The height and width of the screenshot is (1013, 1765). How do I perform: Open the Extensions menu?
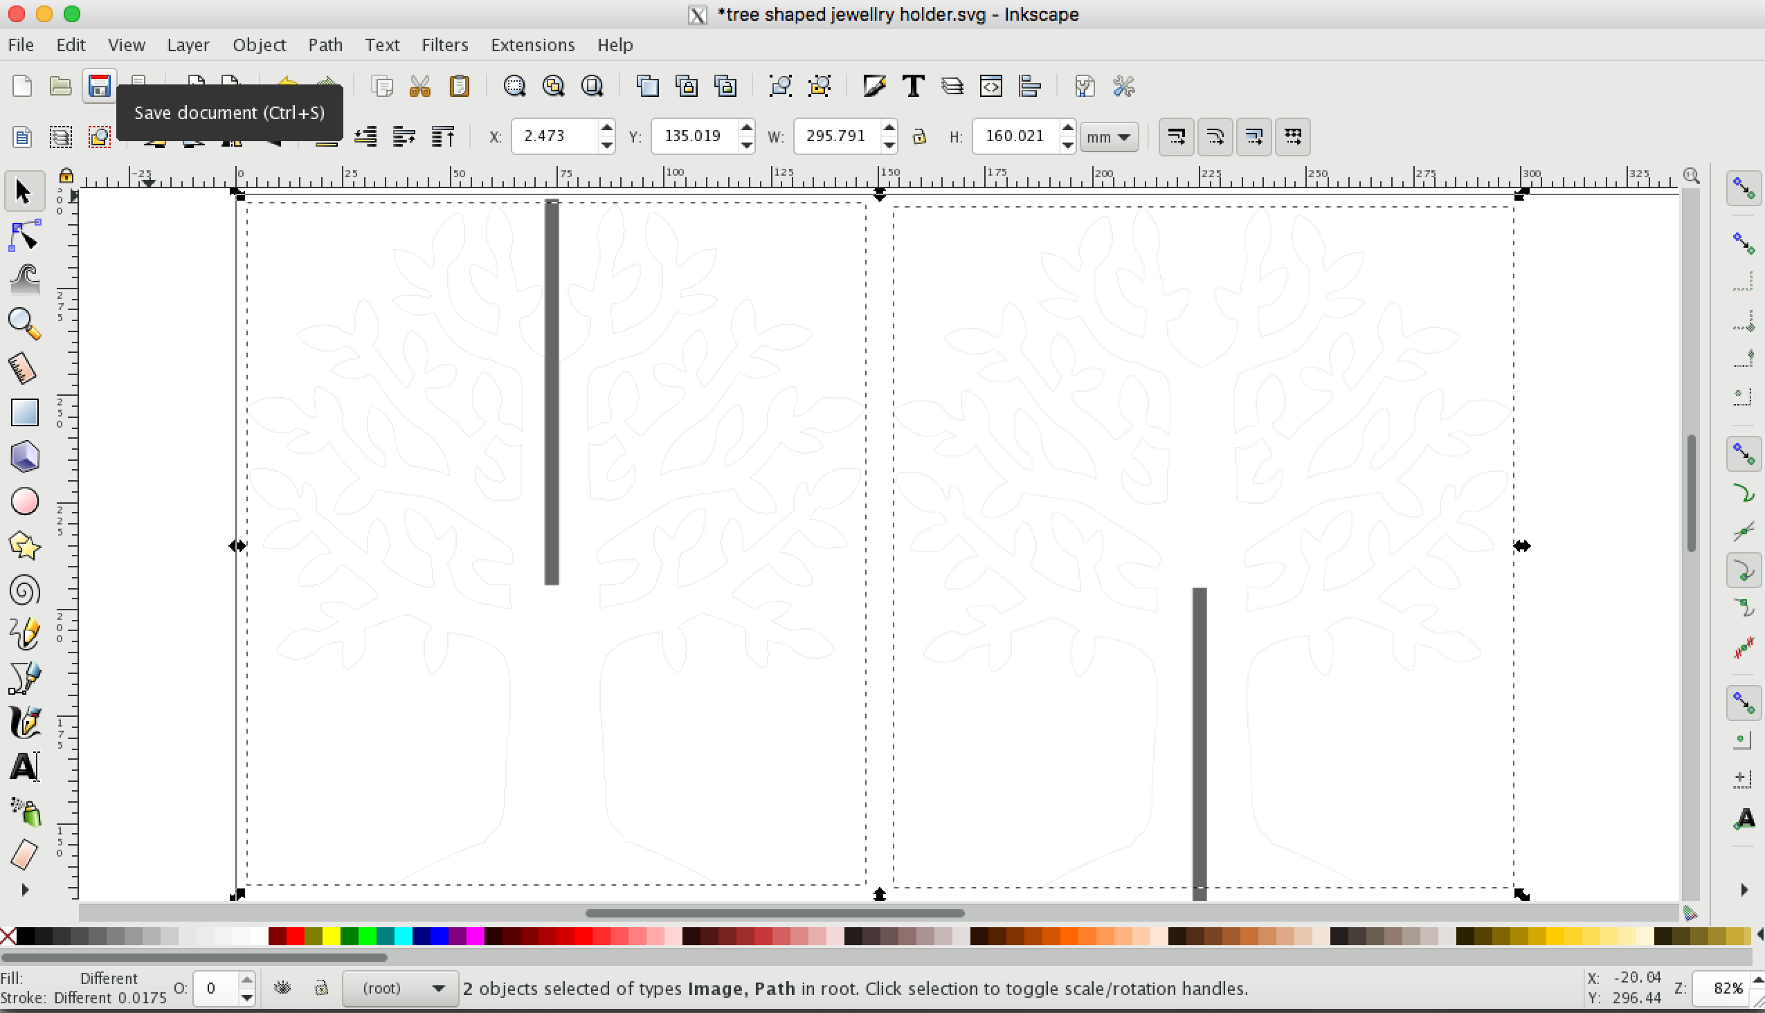[532, 45]
